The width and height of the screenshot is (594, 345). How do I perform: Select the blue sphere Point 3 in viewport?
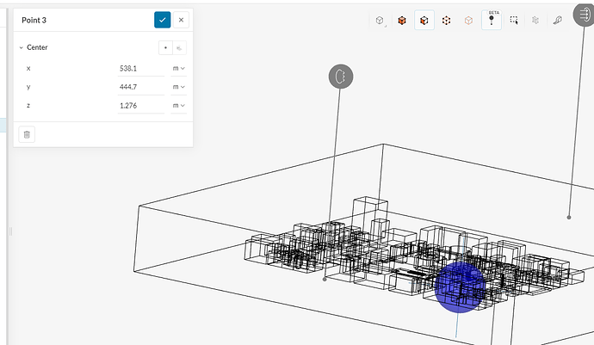point(460,287)
